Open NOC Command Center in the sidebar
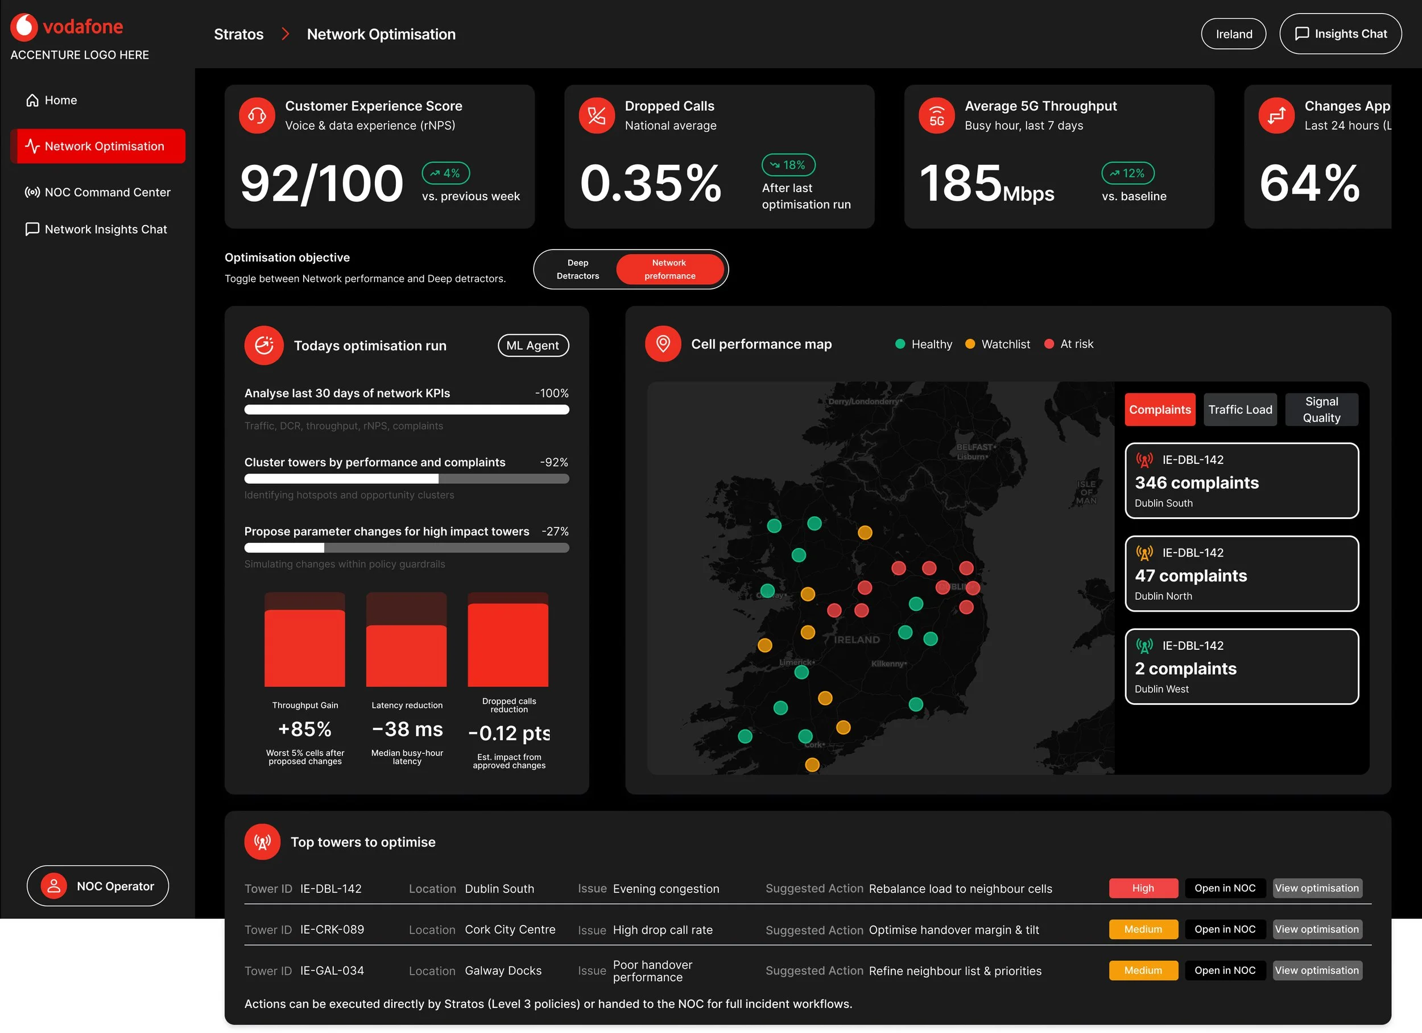 click(x=98, y=192)
